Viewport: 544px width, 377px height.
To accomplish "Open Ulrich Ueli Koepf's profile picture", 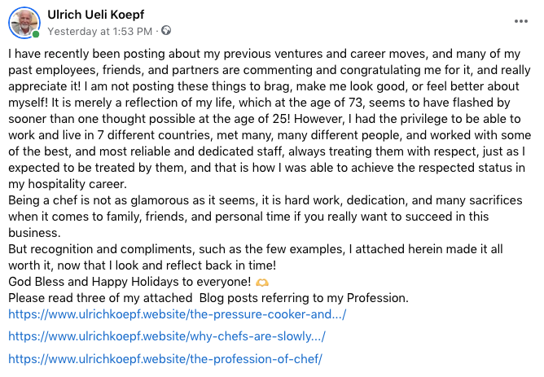I will click(x=24, y=22).
